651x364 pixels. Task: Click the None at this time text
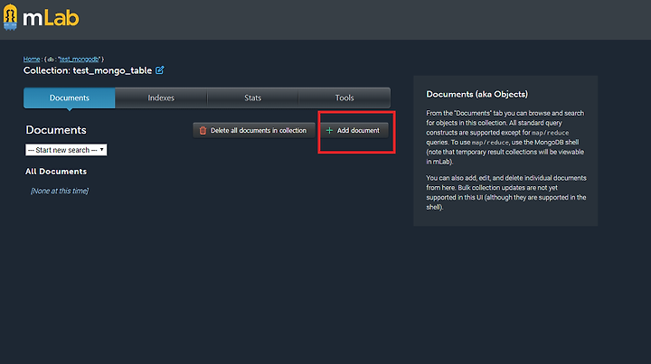[x=60, y=191]
